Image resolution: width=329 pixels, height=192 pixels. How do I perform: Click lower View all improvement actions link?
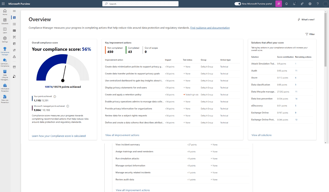133,190
